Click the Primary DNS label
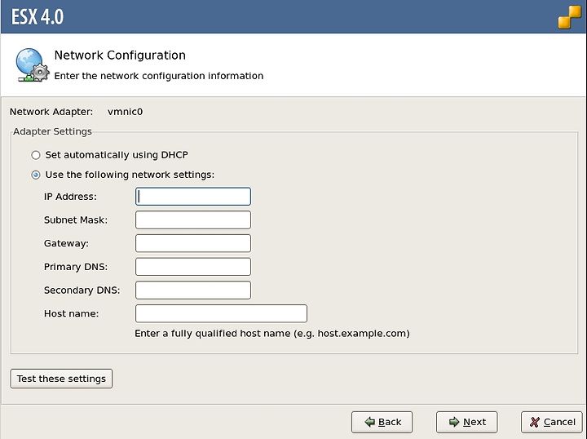This screenshot has width=587, height=439. tap(76, 267)
